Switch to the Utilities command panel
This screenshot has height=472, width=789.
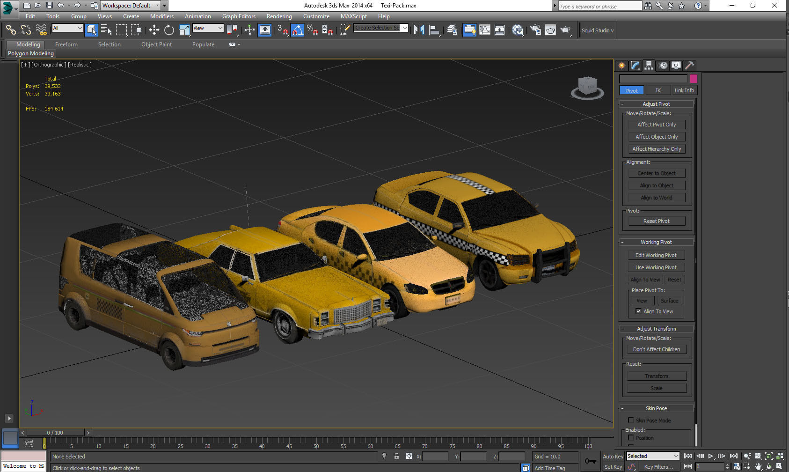[689, 66]
